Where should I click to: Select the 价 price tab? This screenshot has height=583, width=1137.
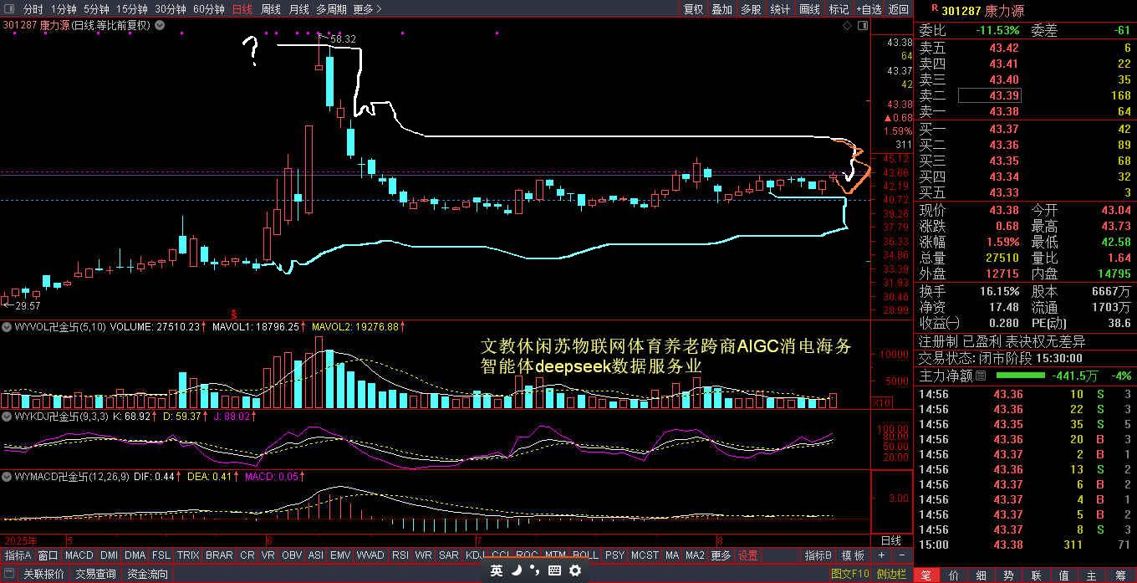pos(954,575)
